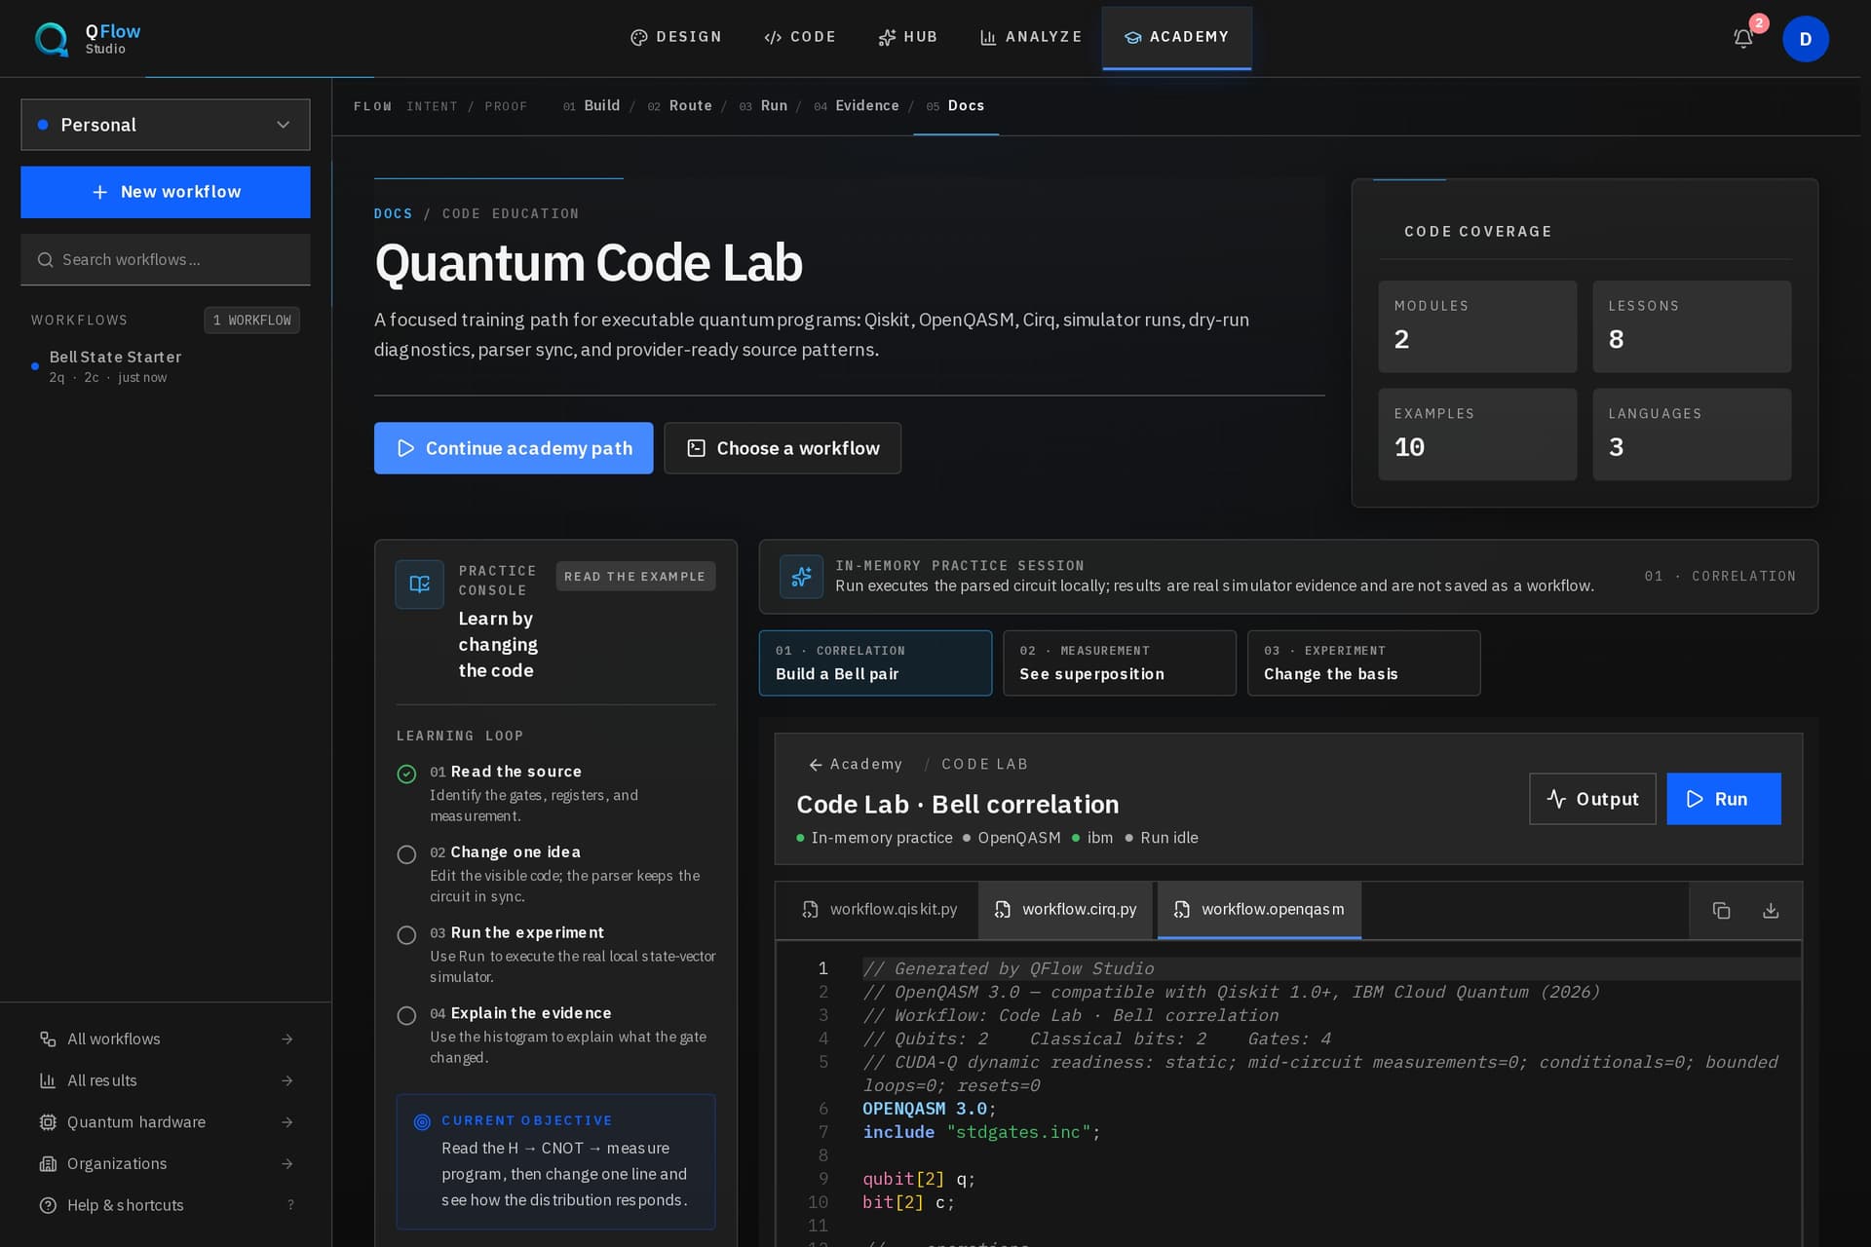The width and height of the screenshot is (1871, 1247).
Task: Click the New workflow button
Action: 166,192
